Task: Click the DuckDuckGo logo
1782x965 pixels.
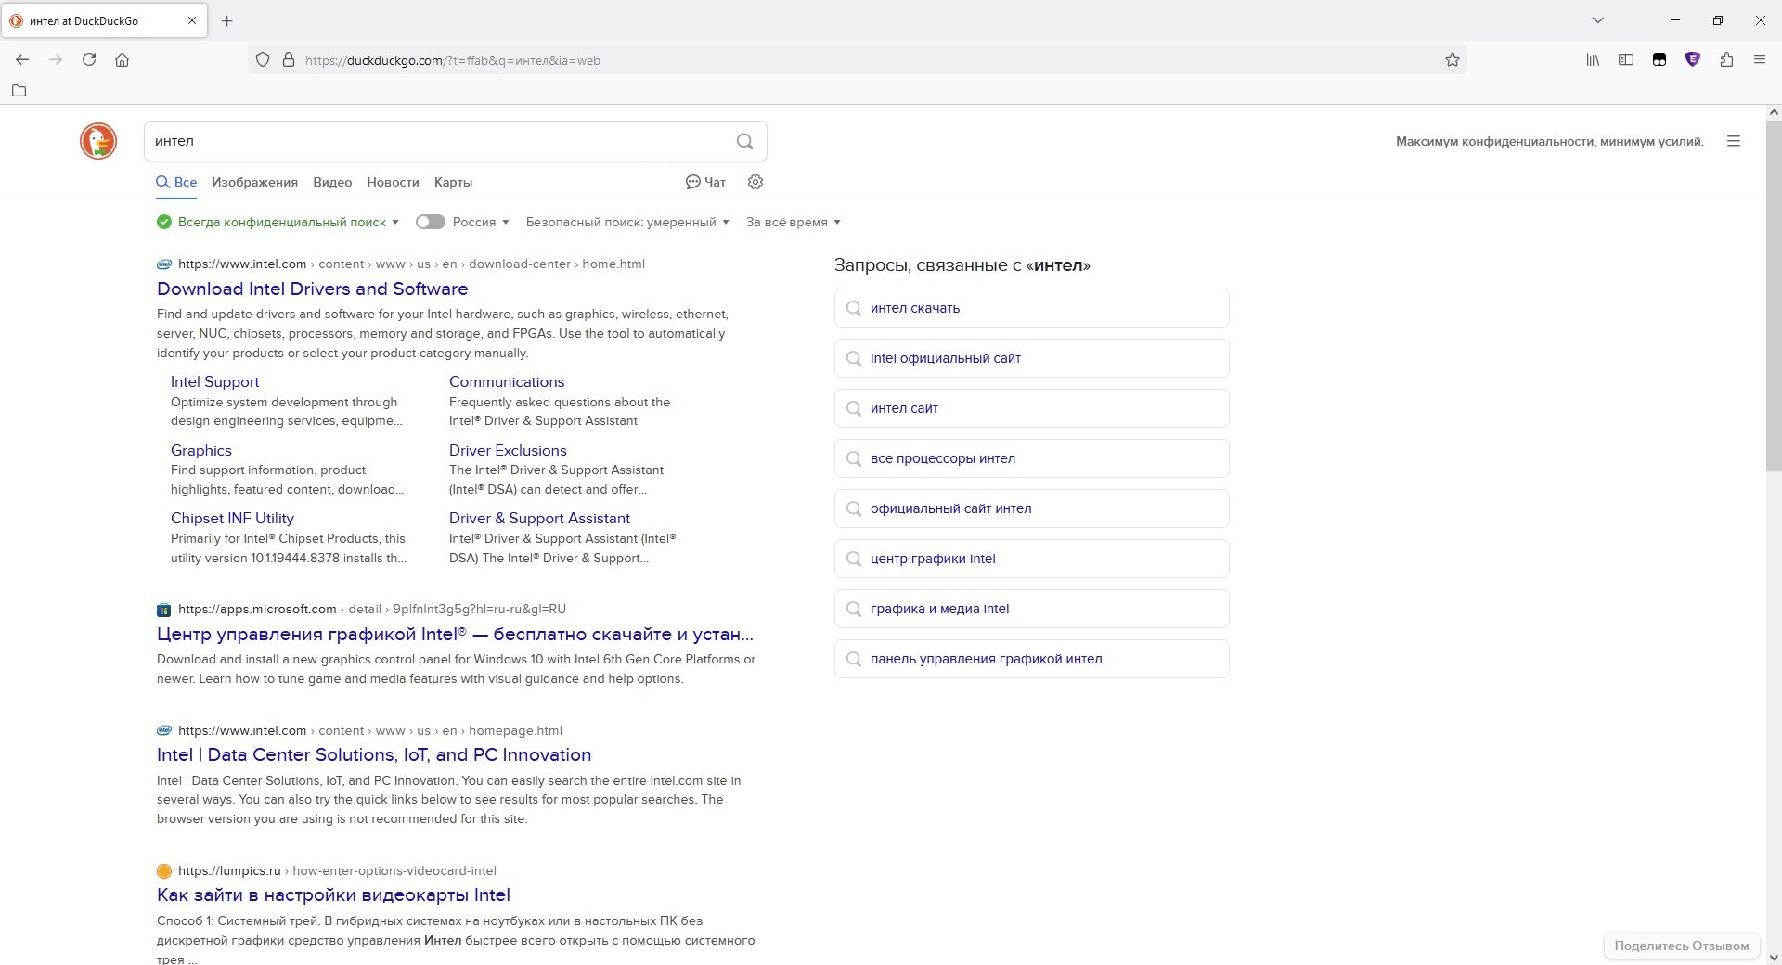Action: pyautogui.click(x=98, y=141)
